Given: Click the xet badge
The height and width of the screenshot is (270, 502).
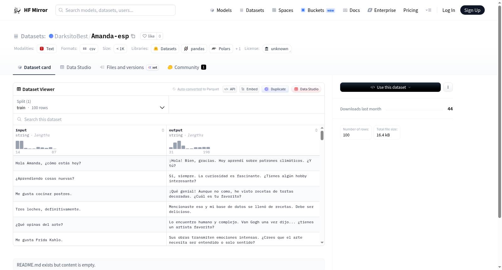Looking at the screenshot, I should pos(153,67).
